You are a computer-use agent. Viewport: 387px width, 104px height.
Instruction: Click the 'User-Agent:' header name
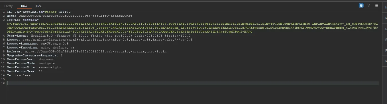click(18, 36)
